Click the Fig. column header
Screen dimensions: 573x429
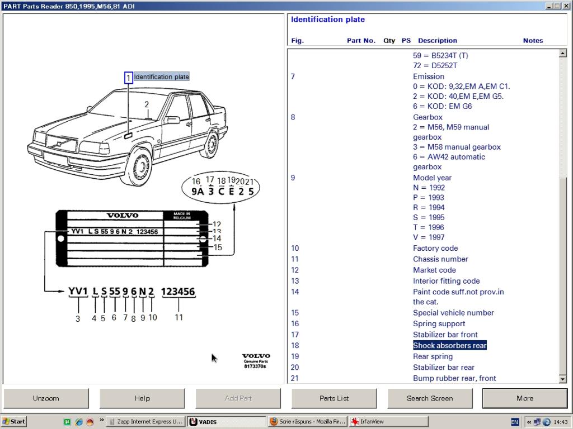[x=298, y=40]
